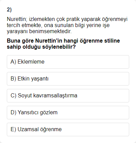Viewport: 136px width, 143px height.
Task: Click the word 'Eklemleme' in option A
Action: coord(31,62)
